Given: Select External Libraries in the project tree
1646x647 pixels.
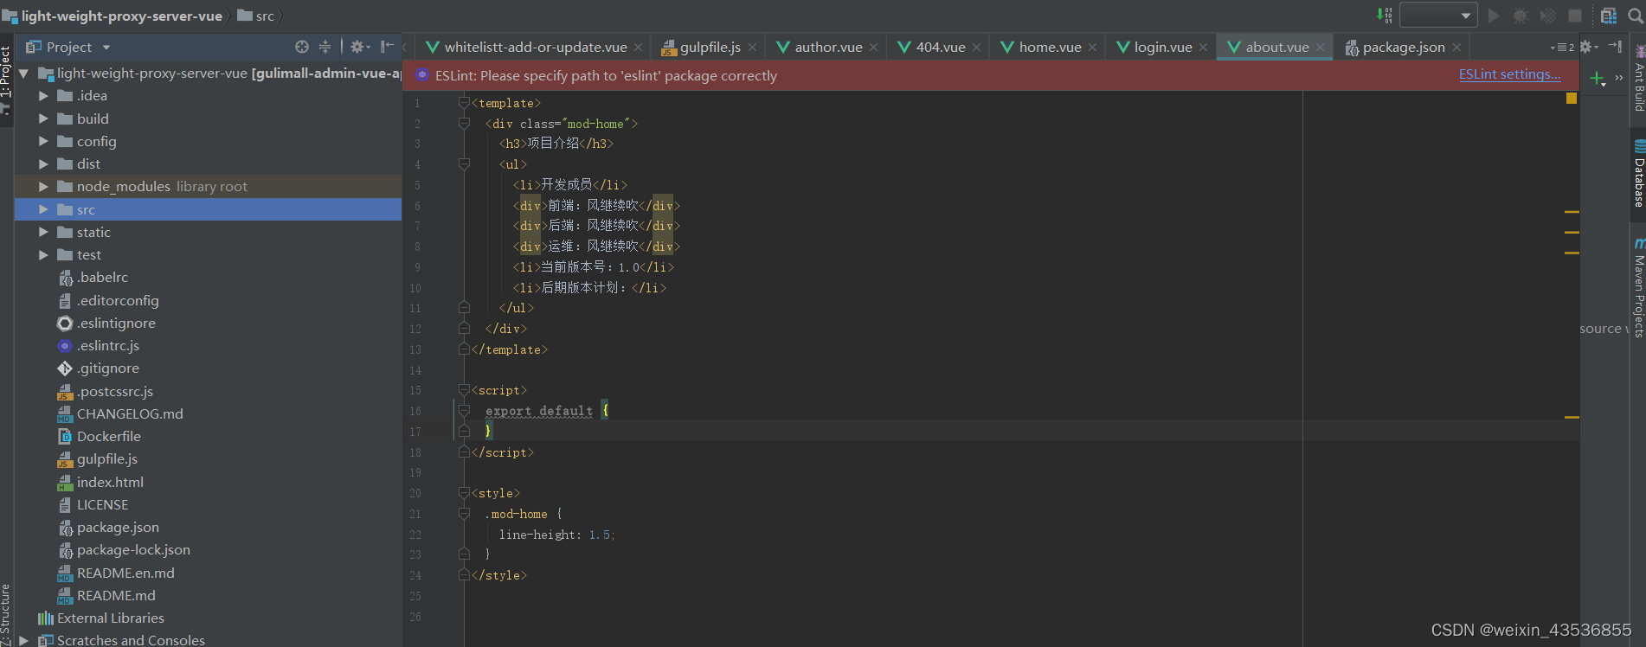Looking at the screenshot, I should (x=110, y=618).
